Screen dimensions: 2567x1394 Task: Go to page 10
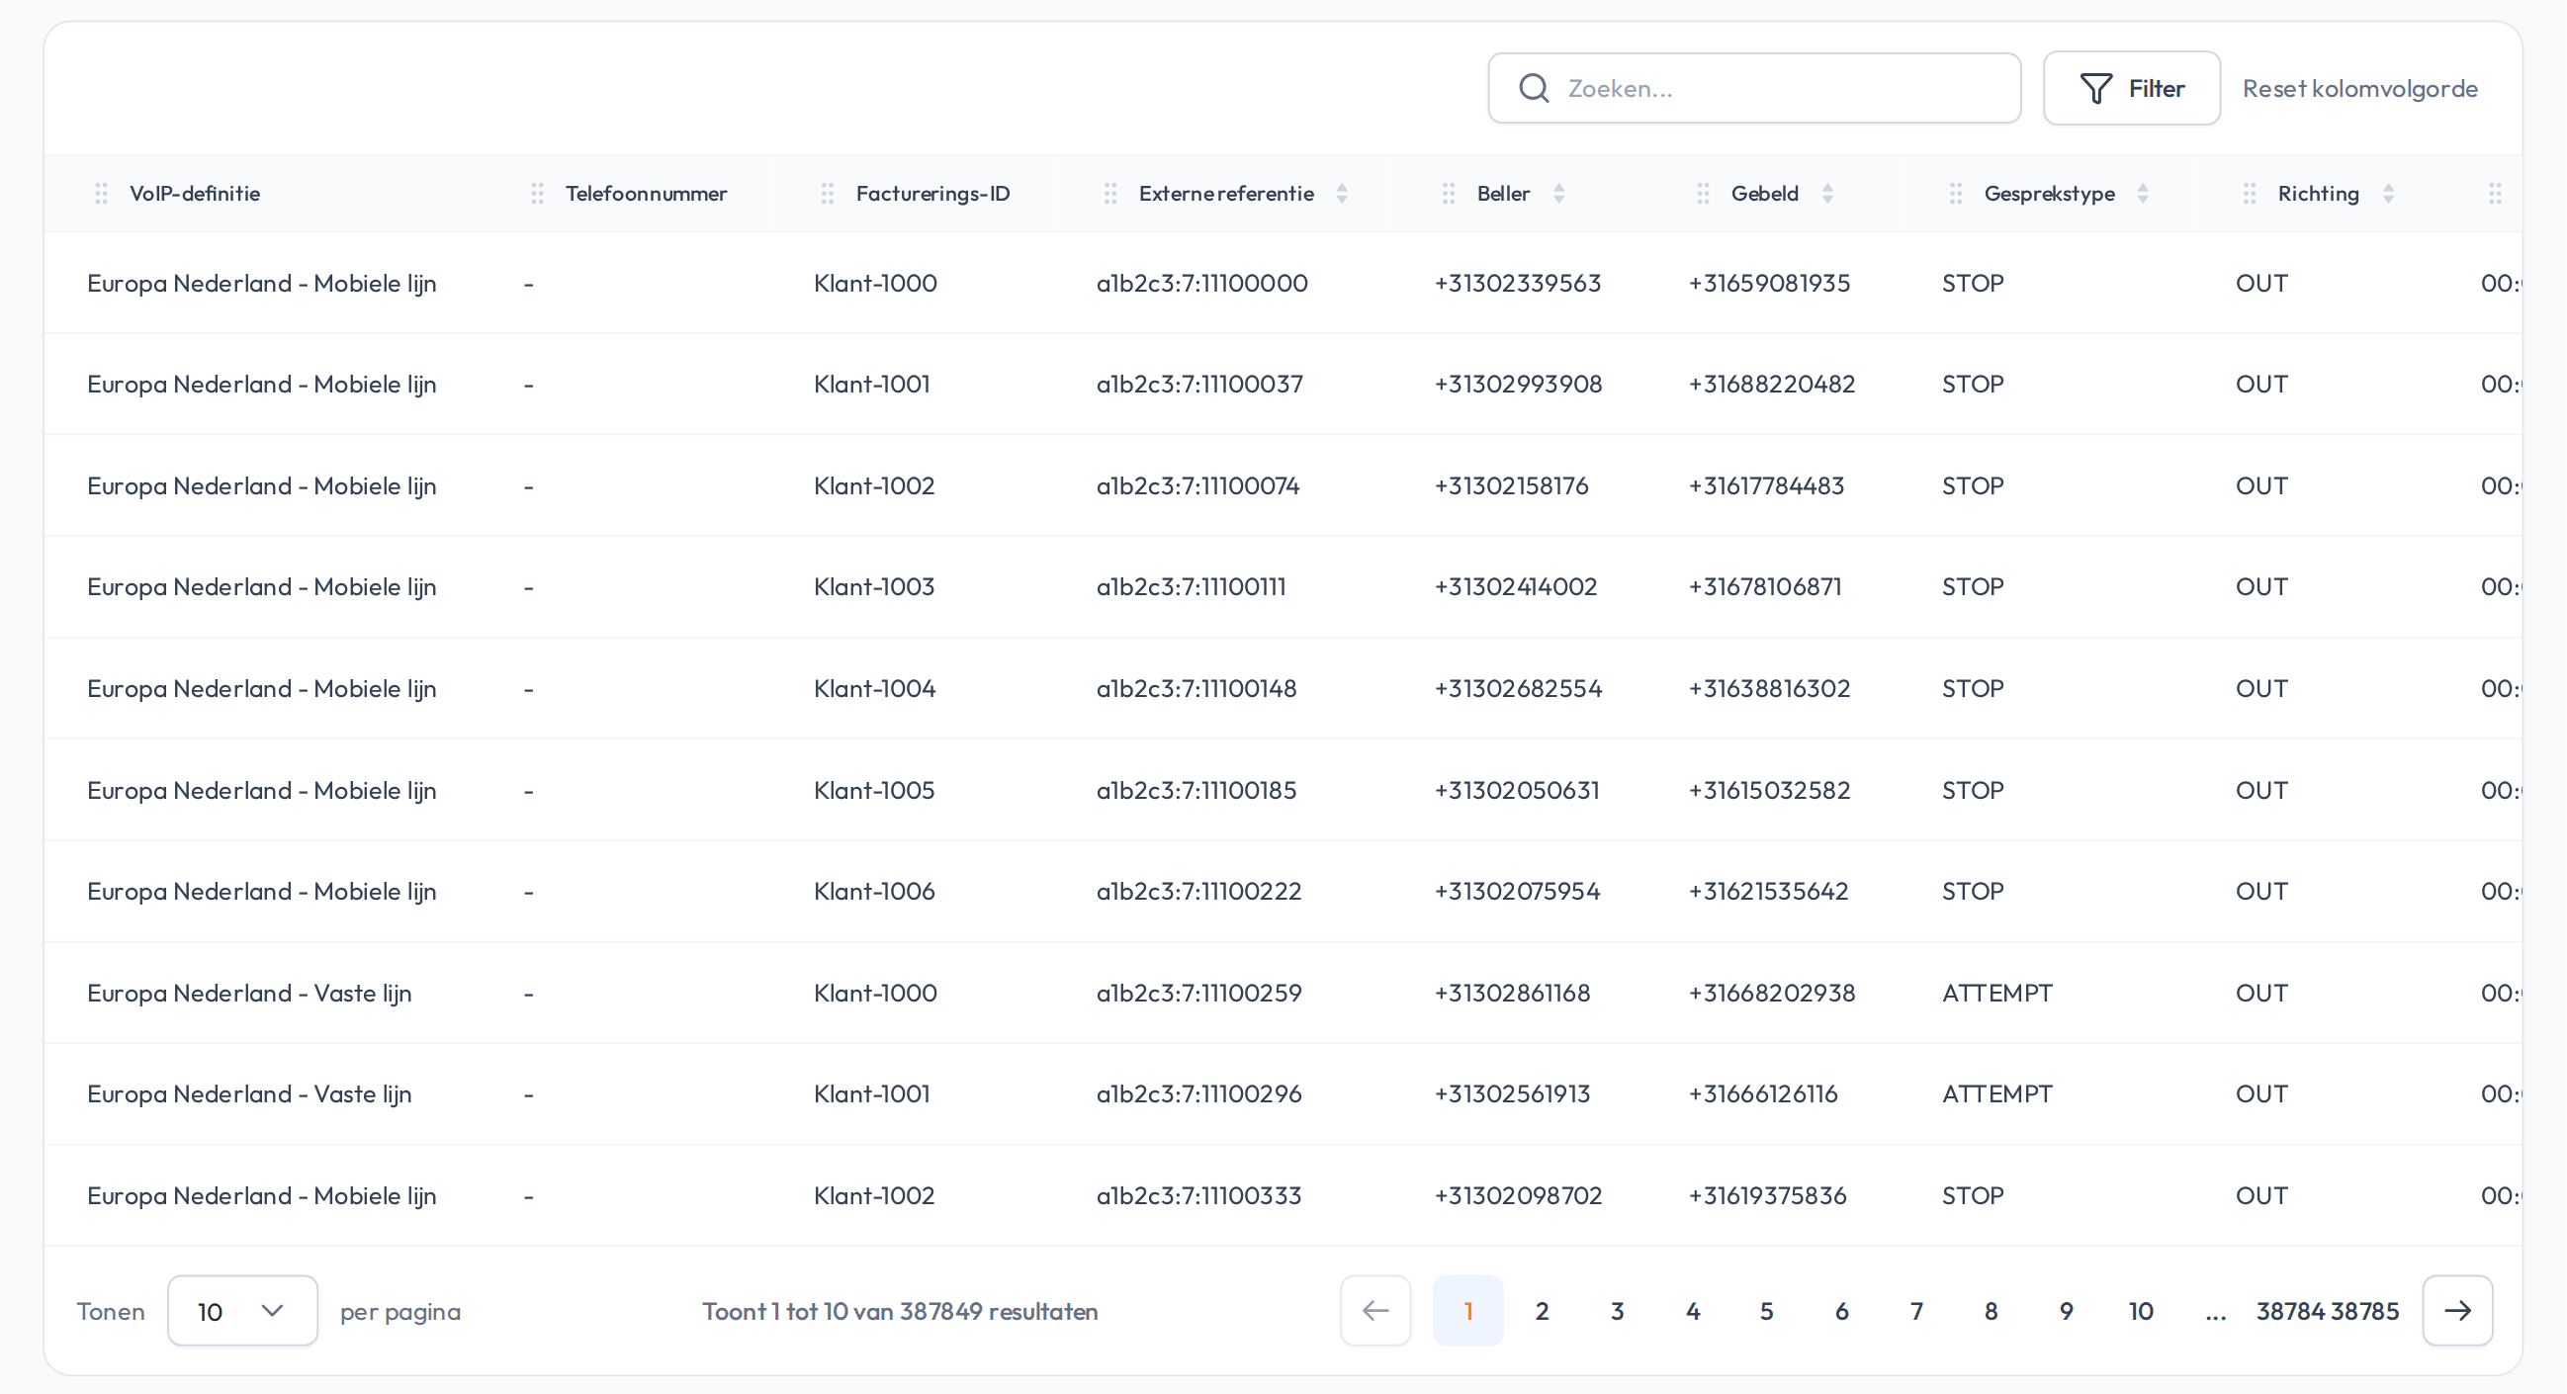[2141, 1310]
